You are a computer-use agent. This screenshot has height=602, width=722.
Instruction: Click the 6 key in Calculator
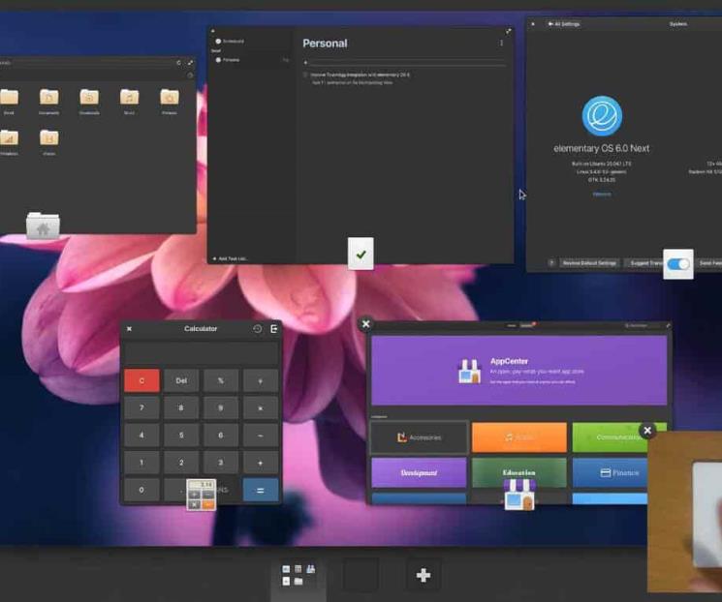tap(221, 436)
